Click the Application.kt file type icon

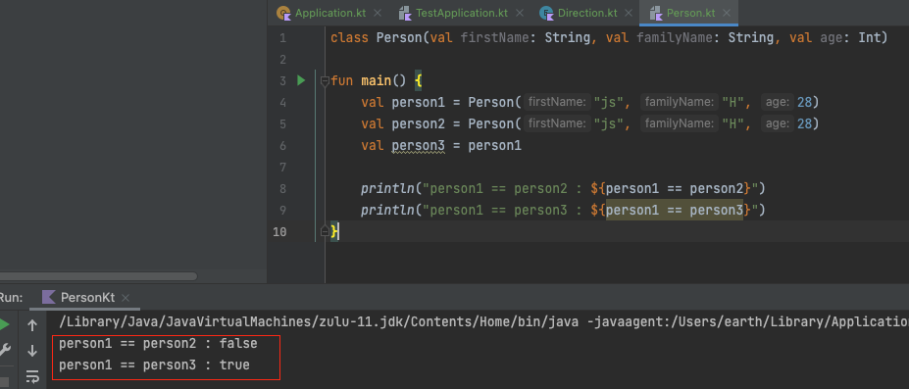(283, 13)
